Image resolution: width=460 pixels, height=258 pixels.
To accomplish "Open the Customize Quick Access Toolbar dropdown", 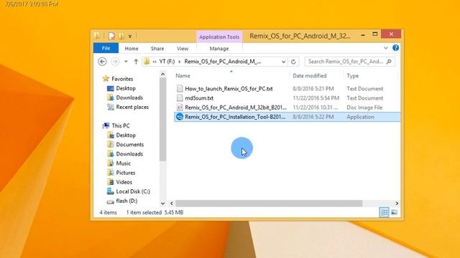I will click(x=130, y=37).
